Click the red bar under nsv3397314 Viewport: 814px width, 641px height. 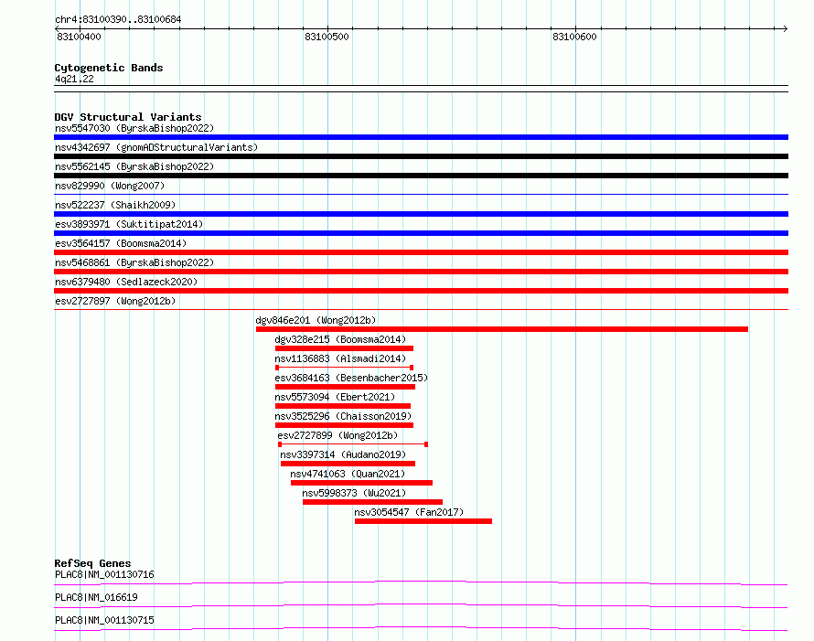point(348,464)
